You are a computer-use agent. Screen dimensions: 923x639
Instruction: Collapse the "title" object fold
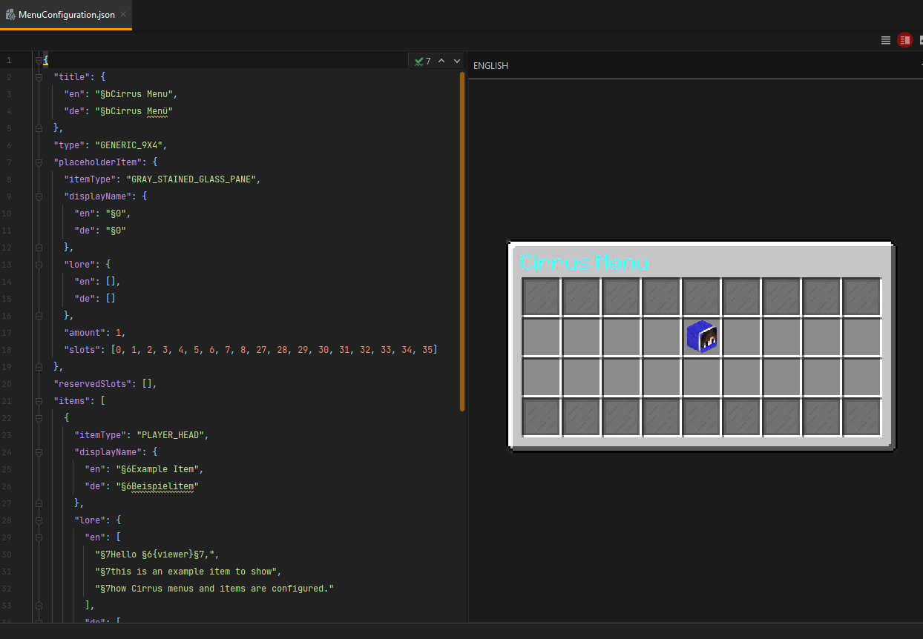(x=37, y=76)
